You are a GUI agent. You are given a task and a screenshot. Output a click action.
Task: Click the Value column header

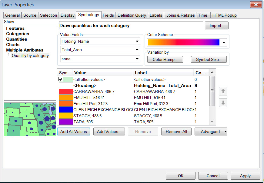click(102, 73)
